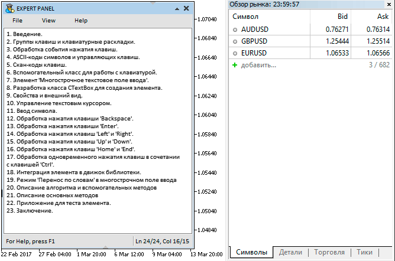395x261 pixels.
Task: Click the EXPERT PANEL title text
Action: click(35, 9)
